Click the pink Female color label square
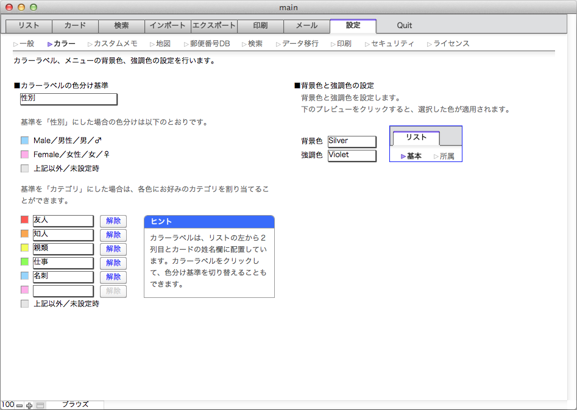Screen dimensions: 577x410 25,155
